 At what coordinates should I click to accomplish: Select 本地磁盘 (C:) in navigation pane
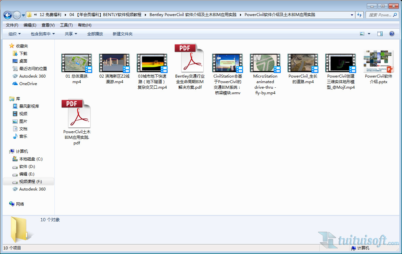pos(31,159)
